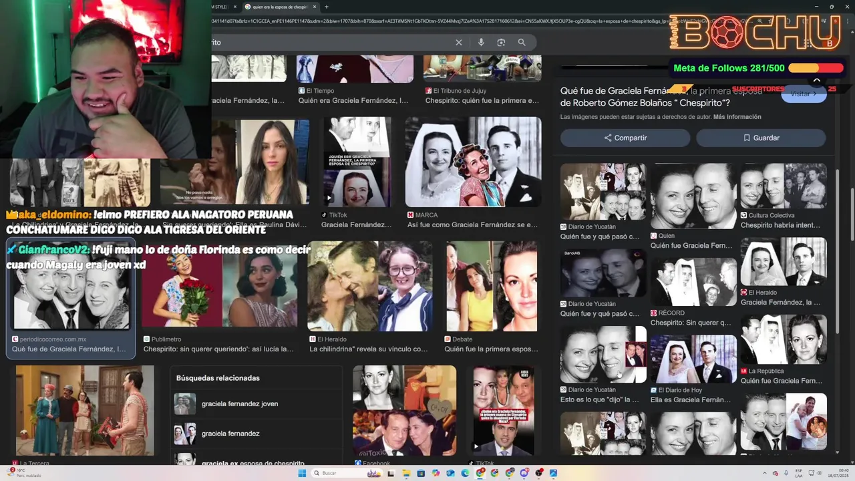The width and height of the screenshot is (855, 481).
Task: Open Microsoft Edge from the taskbar
Action: tap(465, 473)
